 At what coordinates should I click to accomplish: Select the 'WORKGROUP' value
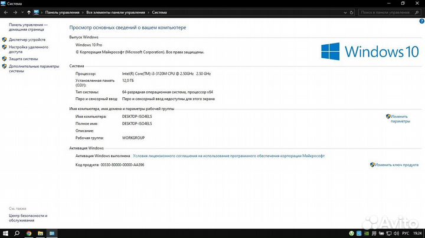point(133,138)
